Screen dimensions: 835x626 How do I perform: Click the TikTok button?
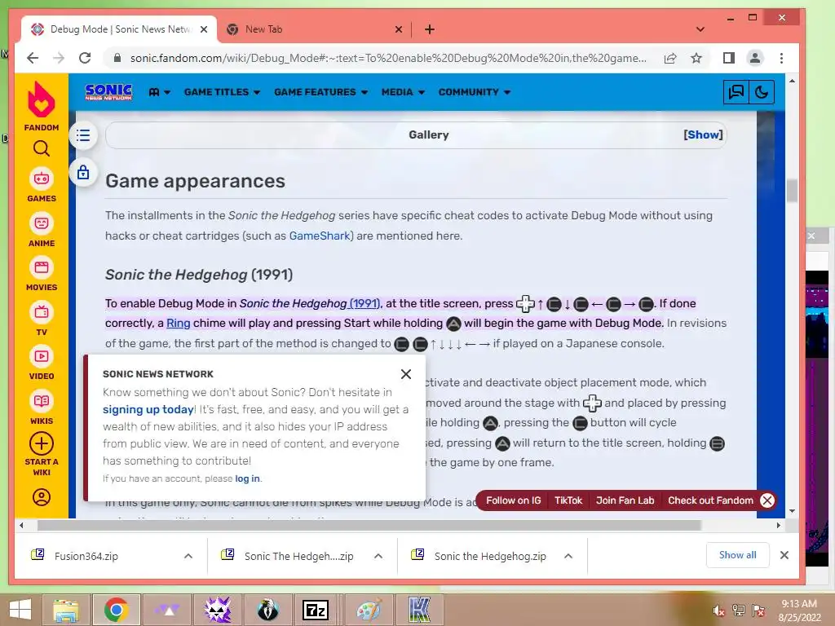pos(568,500)
